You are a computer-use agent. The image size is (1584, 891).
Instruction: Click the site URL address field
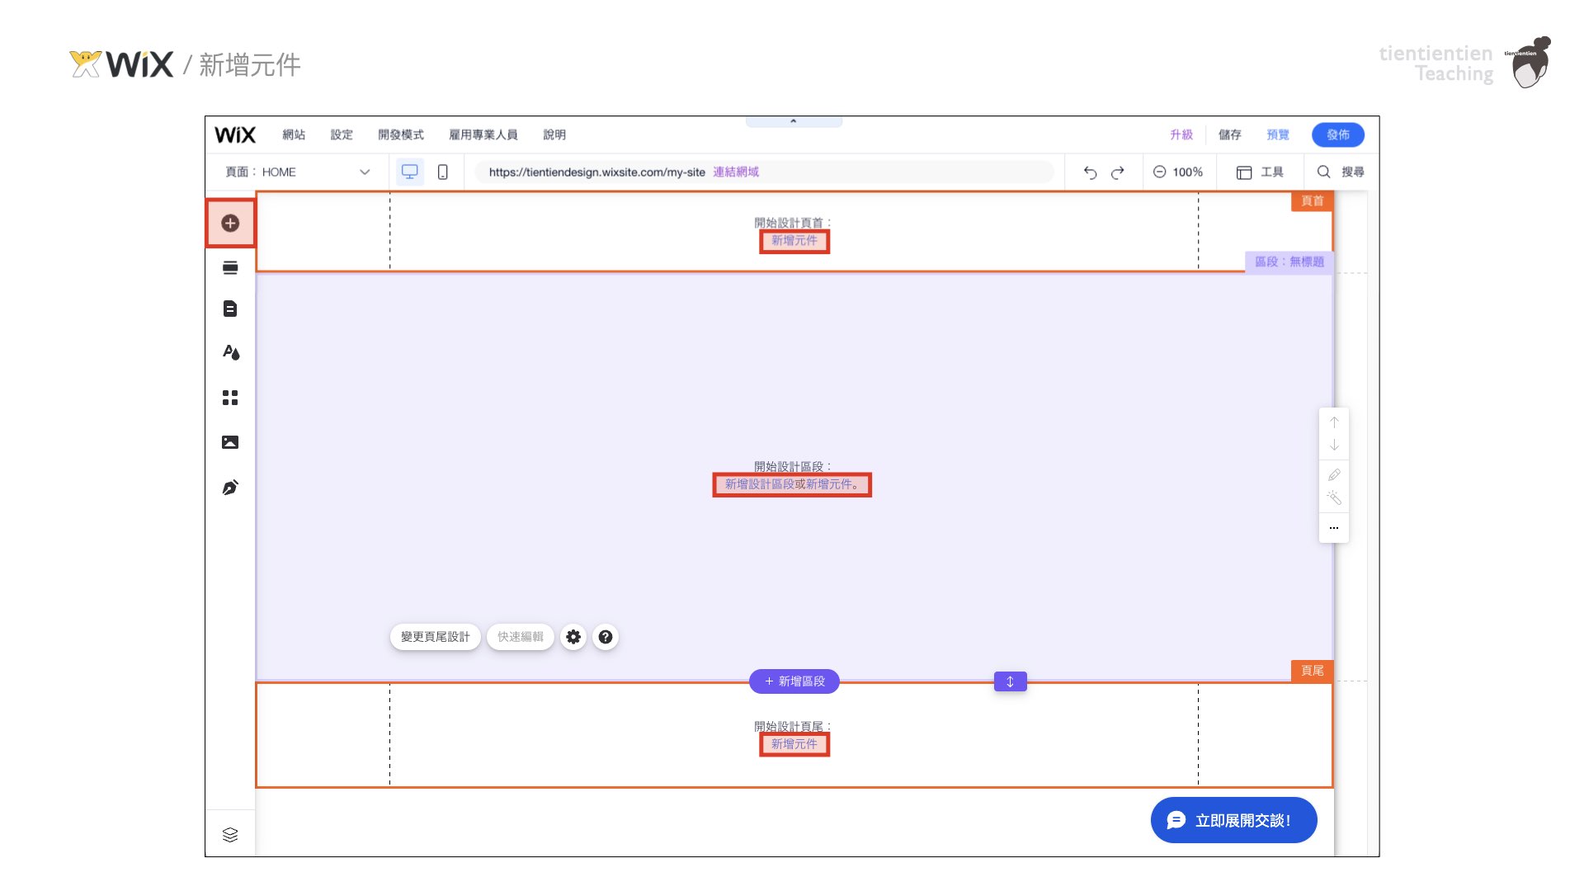pos(596,172)
